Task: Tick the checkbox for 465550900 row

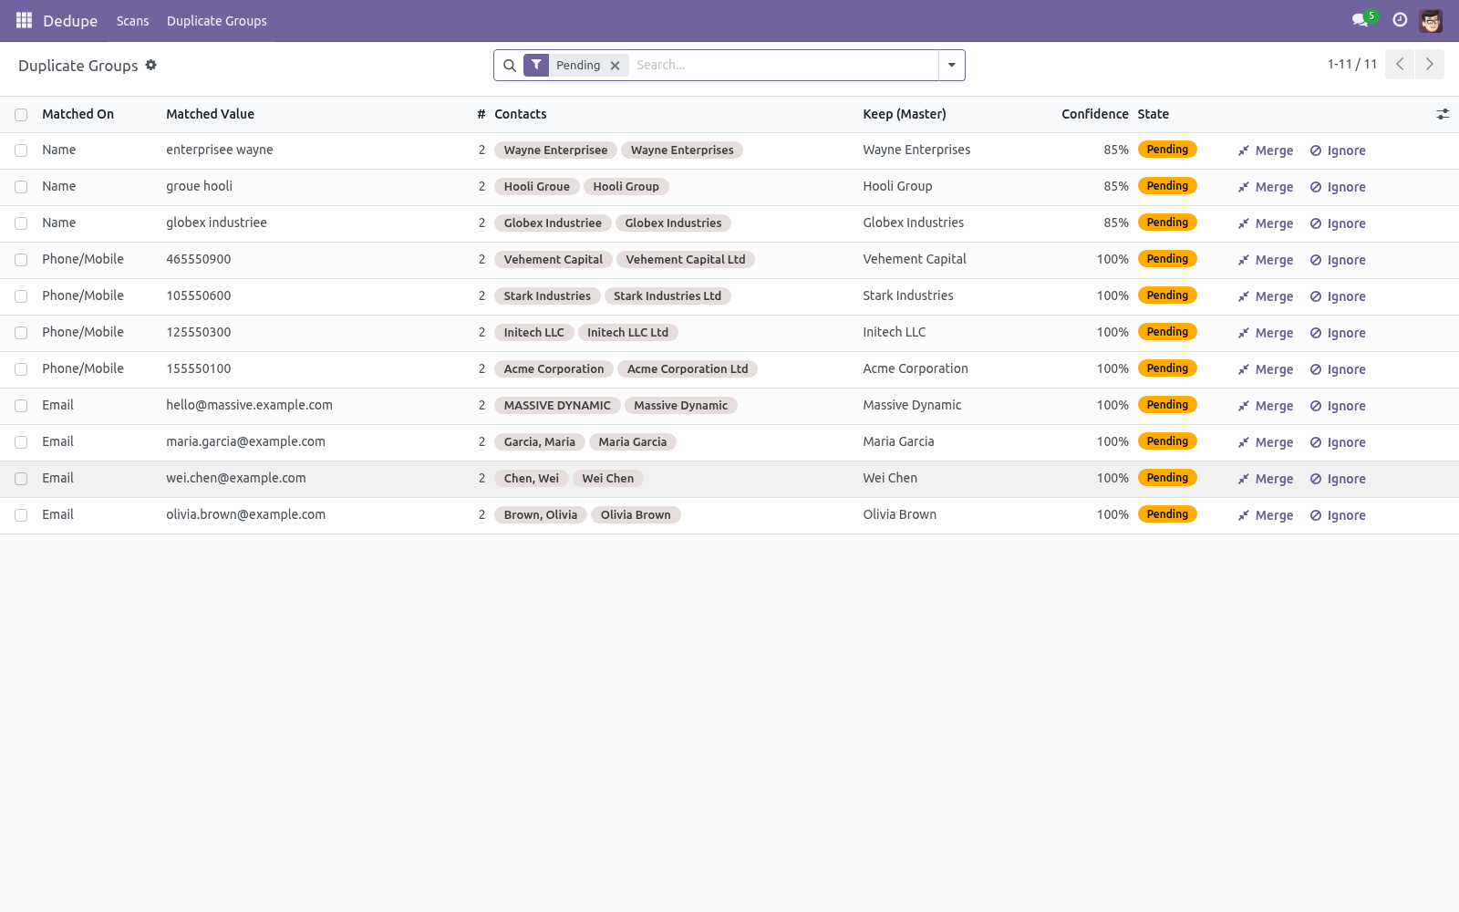Action: coord(21,260)
